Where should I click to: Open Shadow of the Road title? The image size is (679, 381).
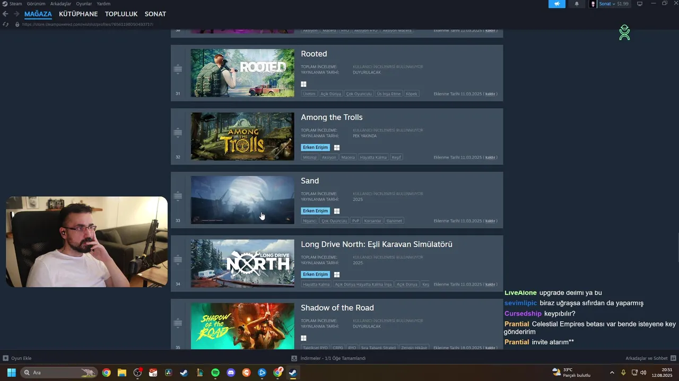pos(337,308)
